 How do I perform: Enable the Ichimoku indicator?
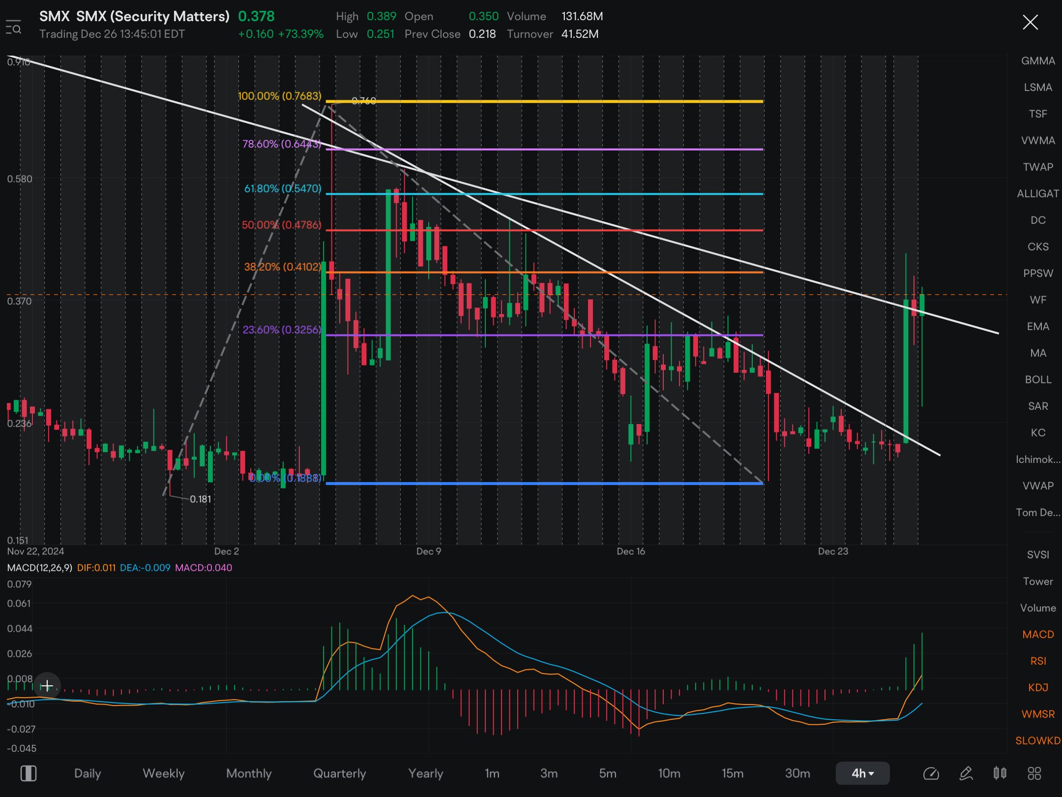1038,459
